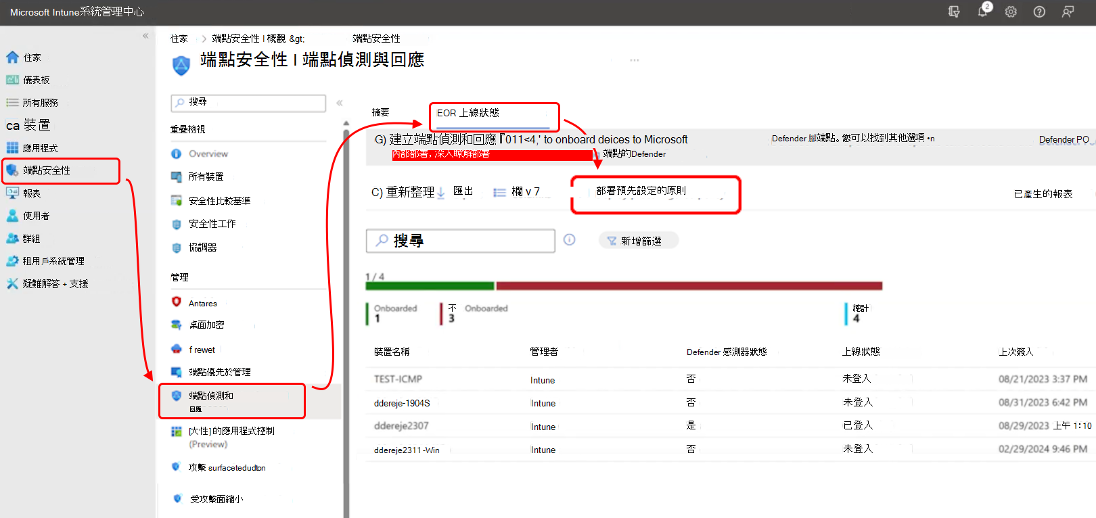Collapse the blade menu chevron beside search
The image size is (1096, 518).
tap(340, 103)
